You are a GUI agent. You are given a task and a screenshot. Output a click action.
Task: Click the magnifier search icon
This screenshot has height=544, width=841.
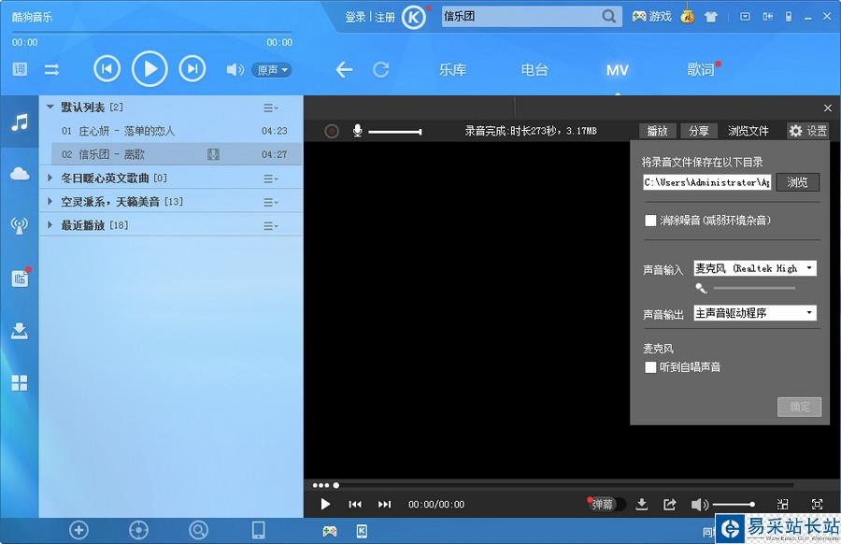click(608, 17)
